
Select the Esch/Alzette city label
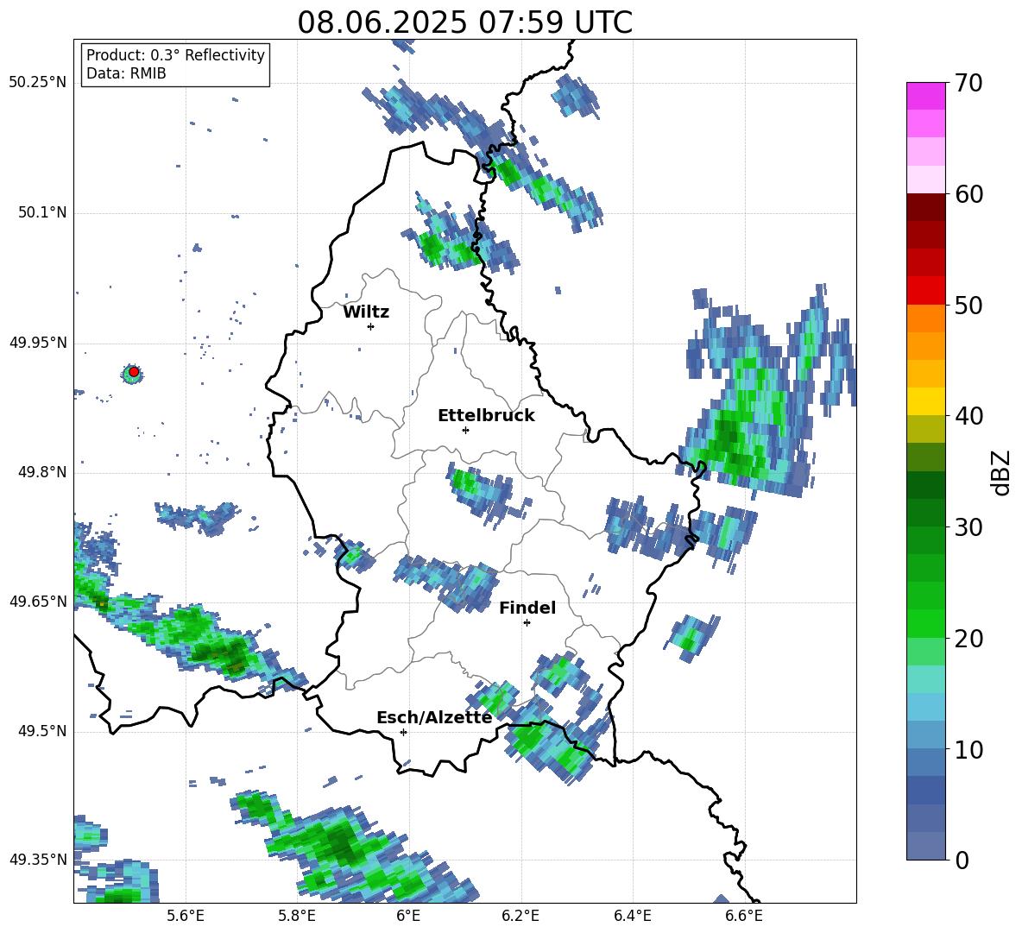(x=434, y=717)
